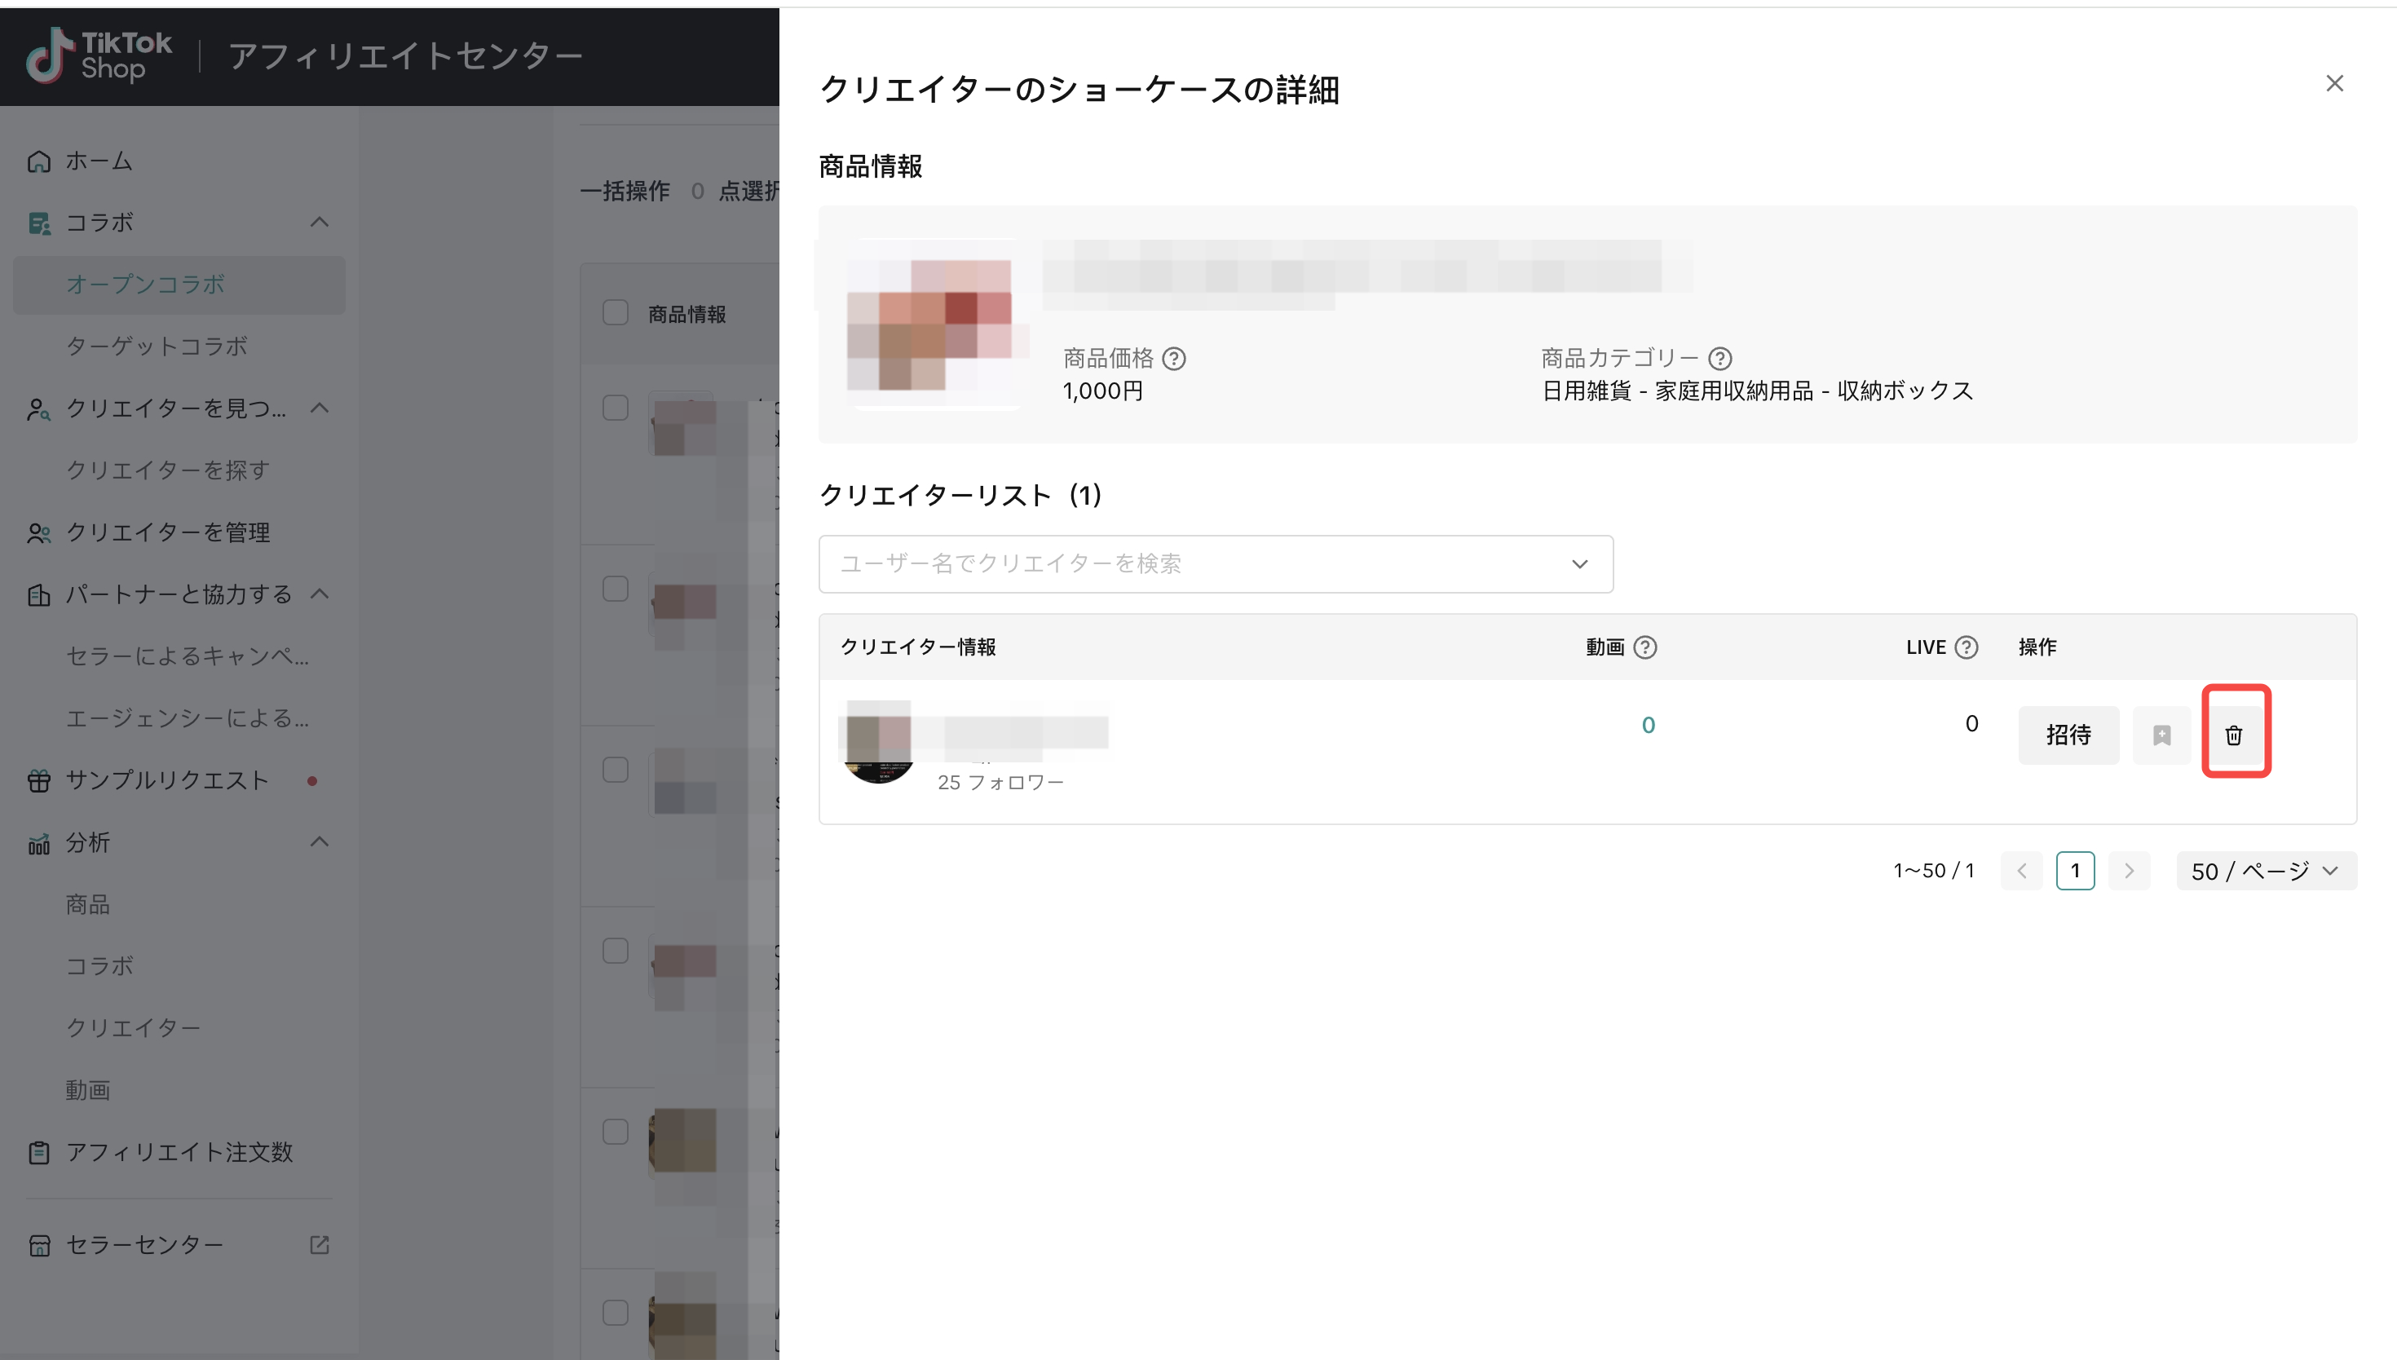
Task: Open creator username search dropdown arrow
Action: pos(1580,564)
